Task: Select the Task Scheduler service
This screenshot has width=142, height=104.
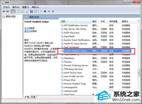Action: 96,47
